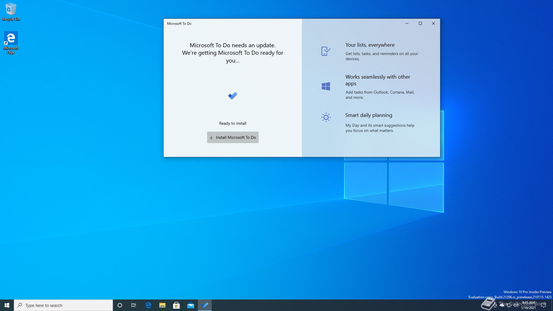Click 'Microsoft To Do needs an update' message

point(233,45)
